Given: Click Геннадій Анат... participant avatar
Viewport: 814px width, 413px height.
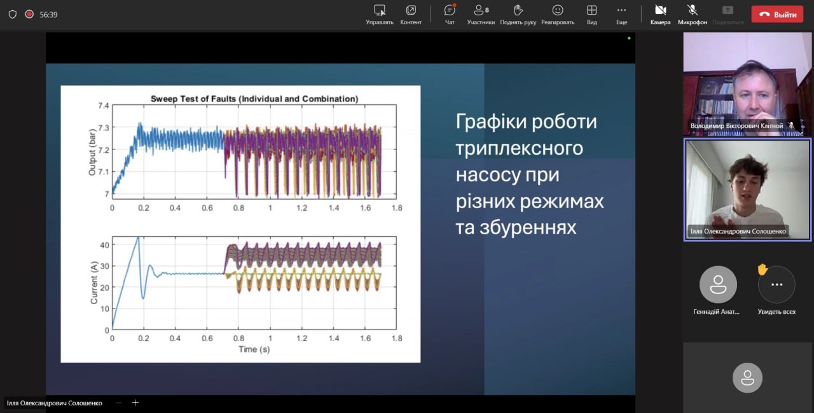Looking at the screenshot, I should tap(718, 284).
